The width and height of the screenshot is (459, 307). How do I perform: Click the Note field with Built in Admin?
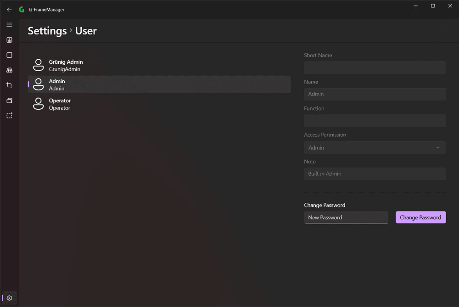point(375,174)
